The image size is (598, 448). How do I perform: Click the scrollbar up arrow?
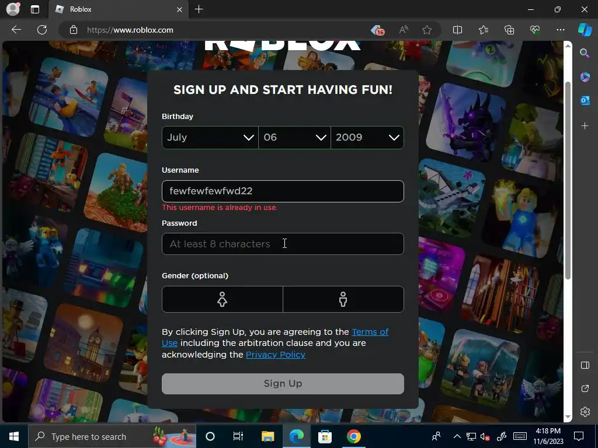[x=568, y=45]
